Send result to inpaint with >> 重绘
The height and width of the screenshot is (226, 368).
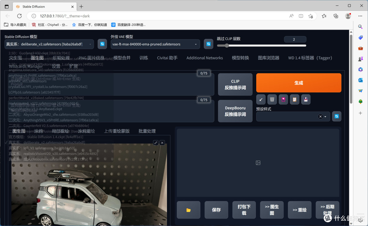[x=300, y=210]
